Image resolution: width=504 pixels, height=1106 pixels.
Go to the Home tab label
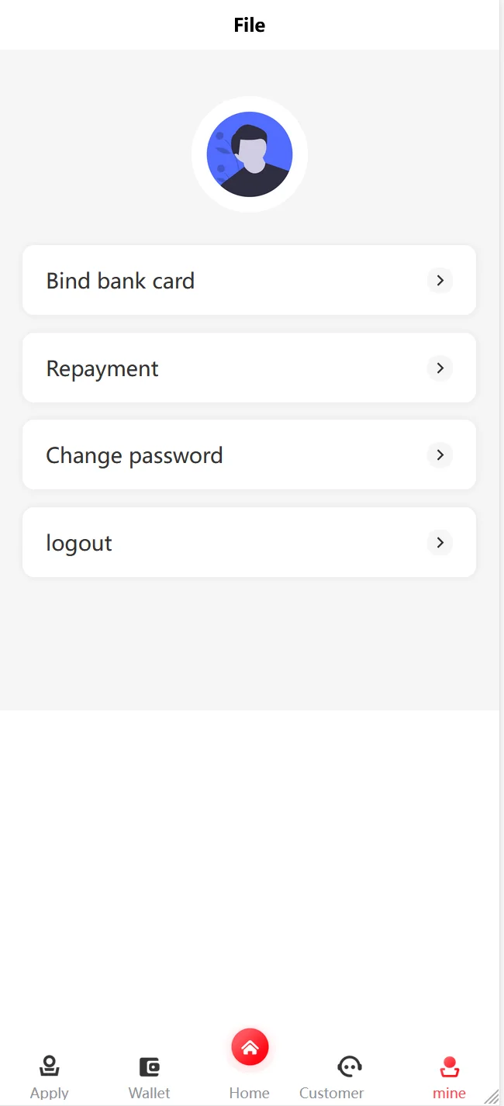point(250,1093)
